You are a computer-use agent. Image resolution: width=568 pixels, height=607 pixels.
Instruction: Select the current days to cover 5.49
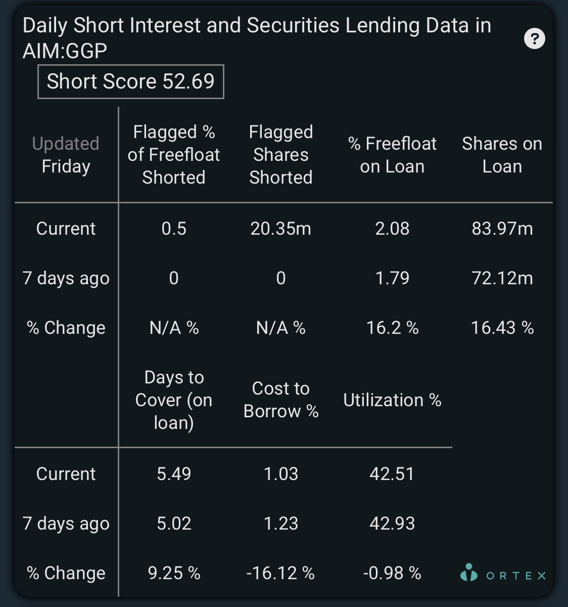[x=174, y=474]
